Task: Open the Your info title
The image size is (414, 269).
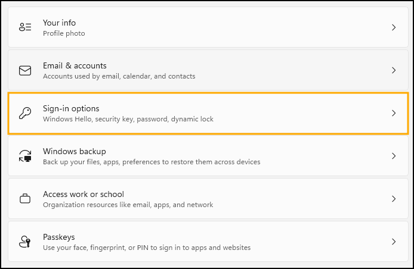Action: pos(58,23)
